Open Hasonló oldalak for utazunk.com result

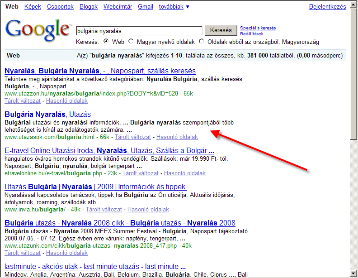click(67, 253)
